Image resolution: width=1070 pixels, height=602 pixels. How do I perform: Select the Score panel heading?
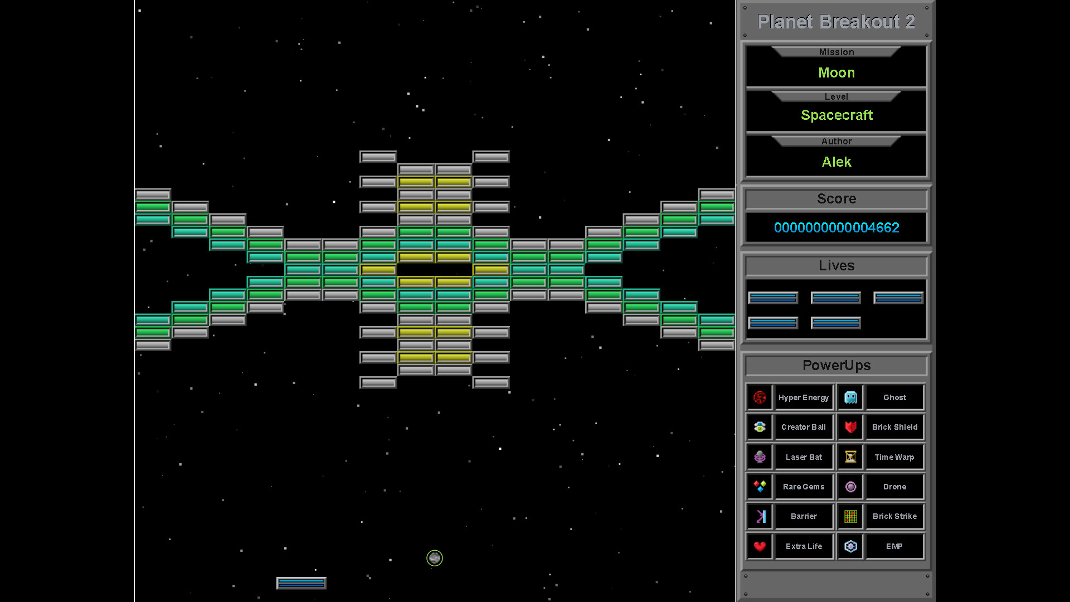[x=836, y=198]
